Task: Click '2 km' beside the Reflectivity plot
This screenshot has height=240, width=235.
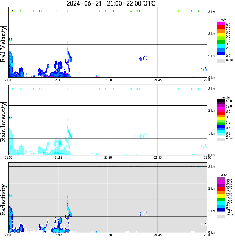Action: pos(212,189)
